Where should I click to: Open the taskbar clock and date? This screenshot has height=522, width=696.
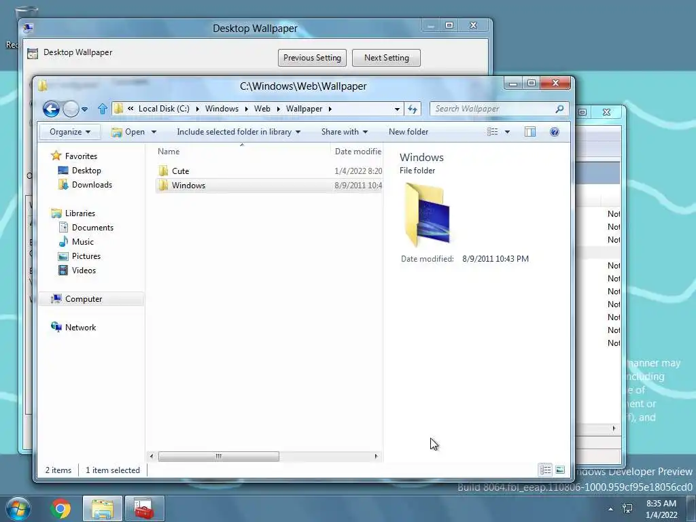[661, 509]
